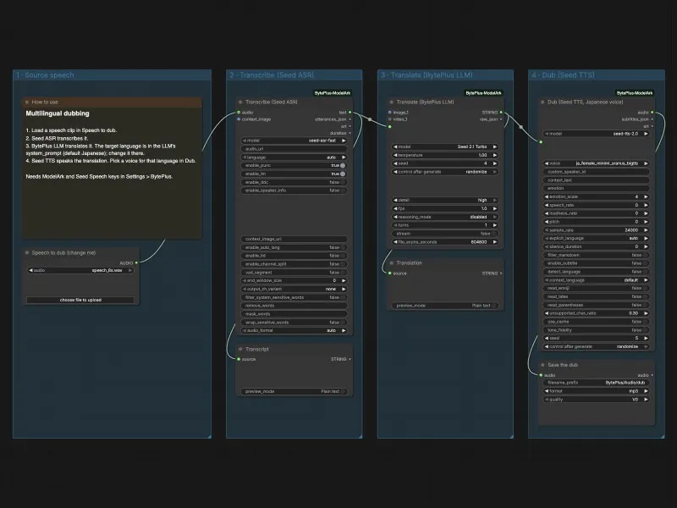Select the '4 - Dub (Seed TTS)' group title
The image size is (677, 508).
coord(563,75)
